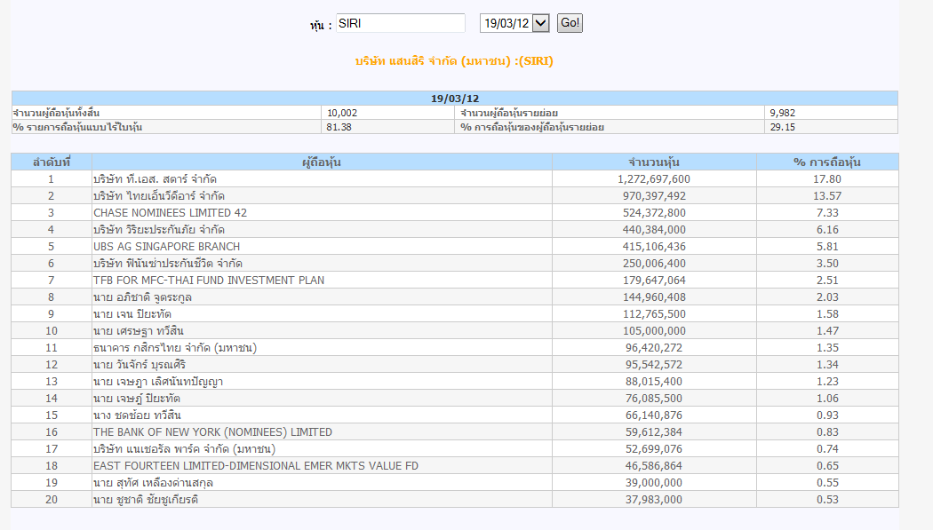
Task: Click holding percentage 0.53
Action: tap(827, 500)
